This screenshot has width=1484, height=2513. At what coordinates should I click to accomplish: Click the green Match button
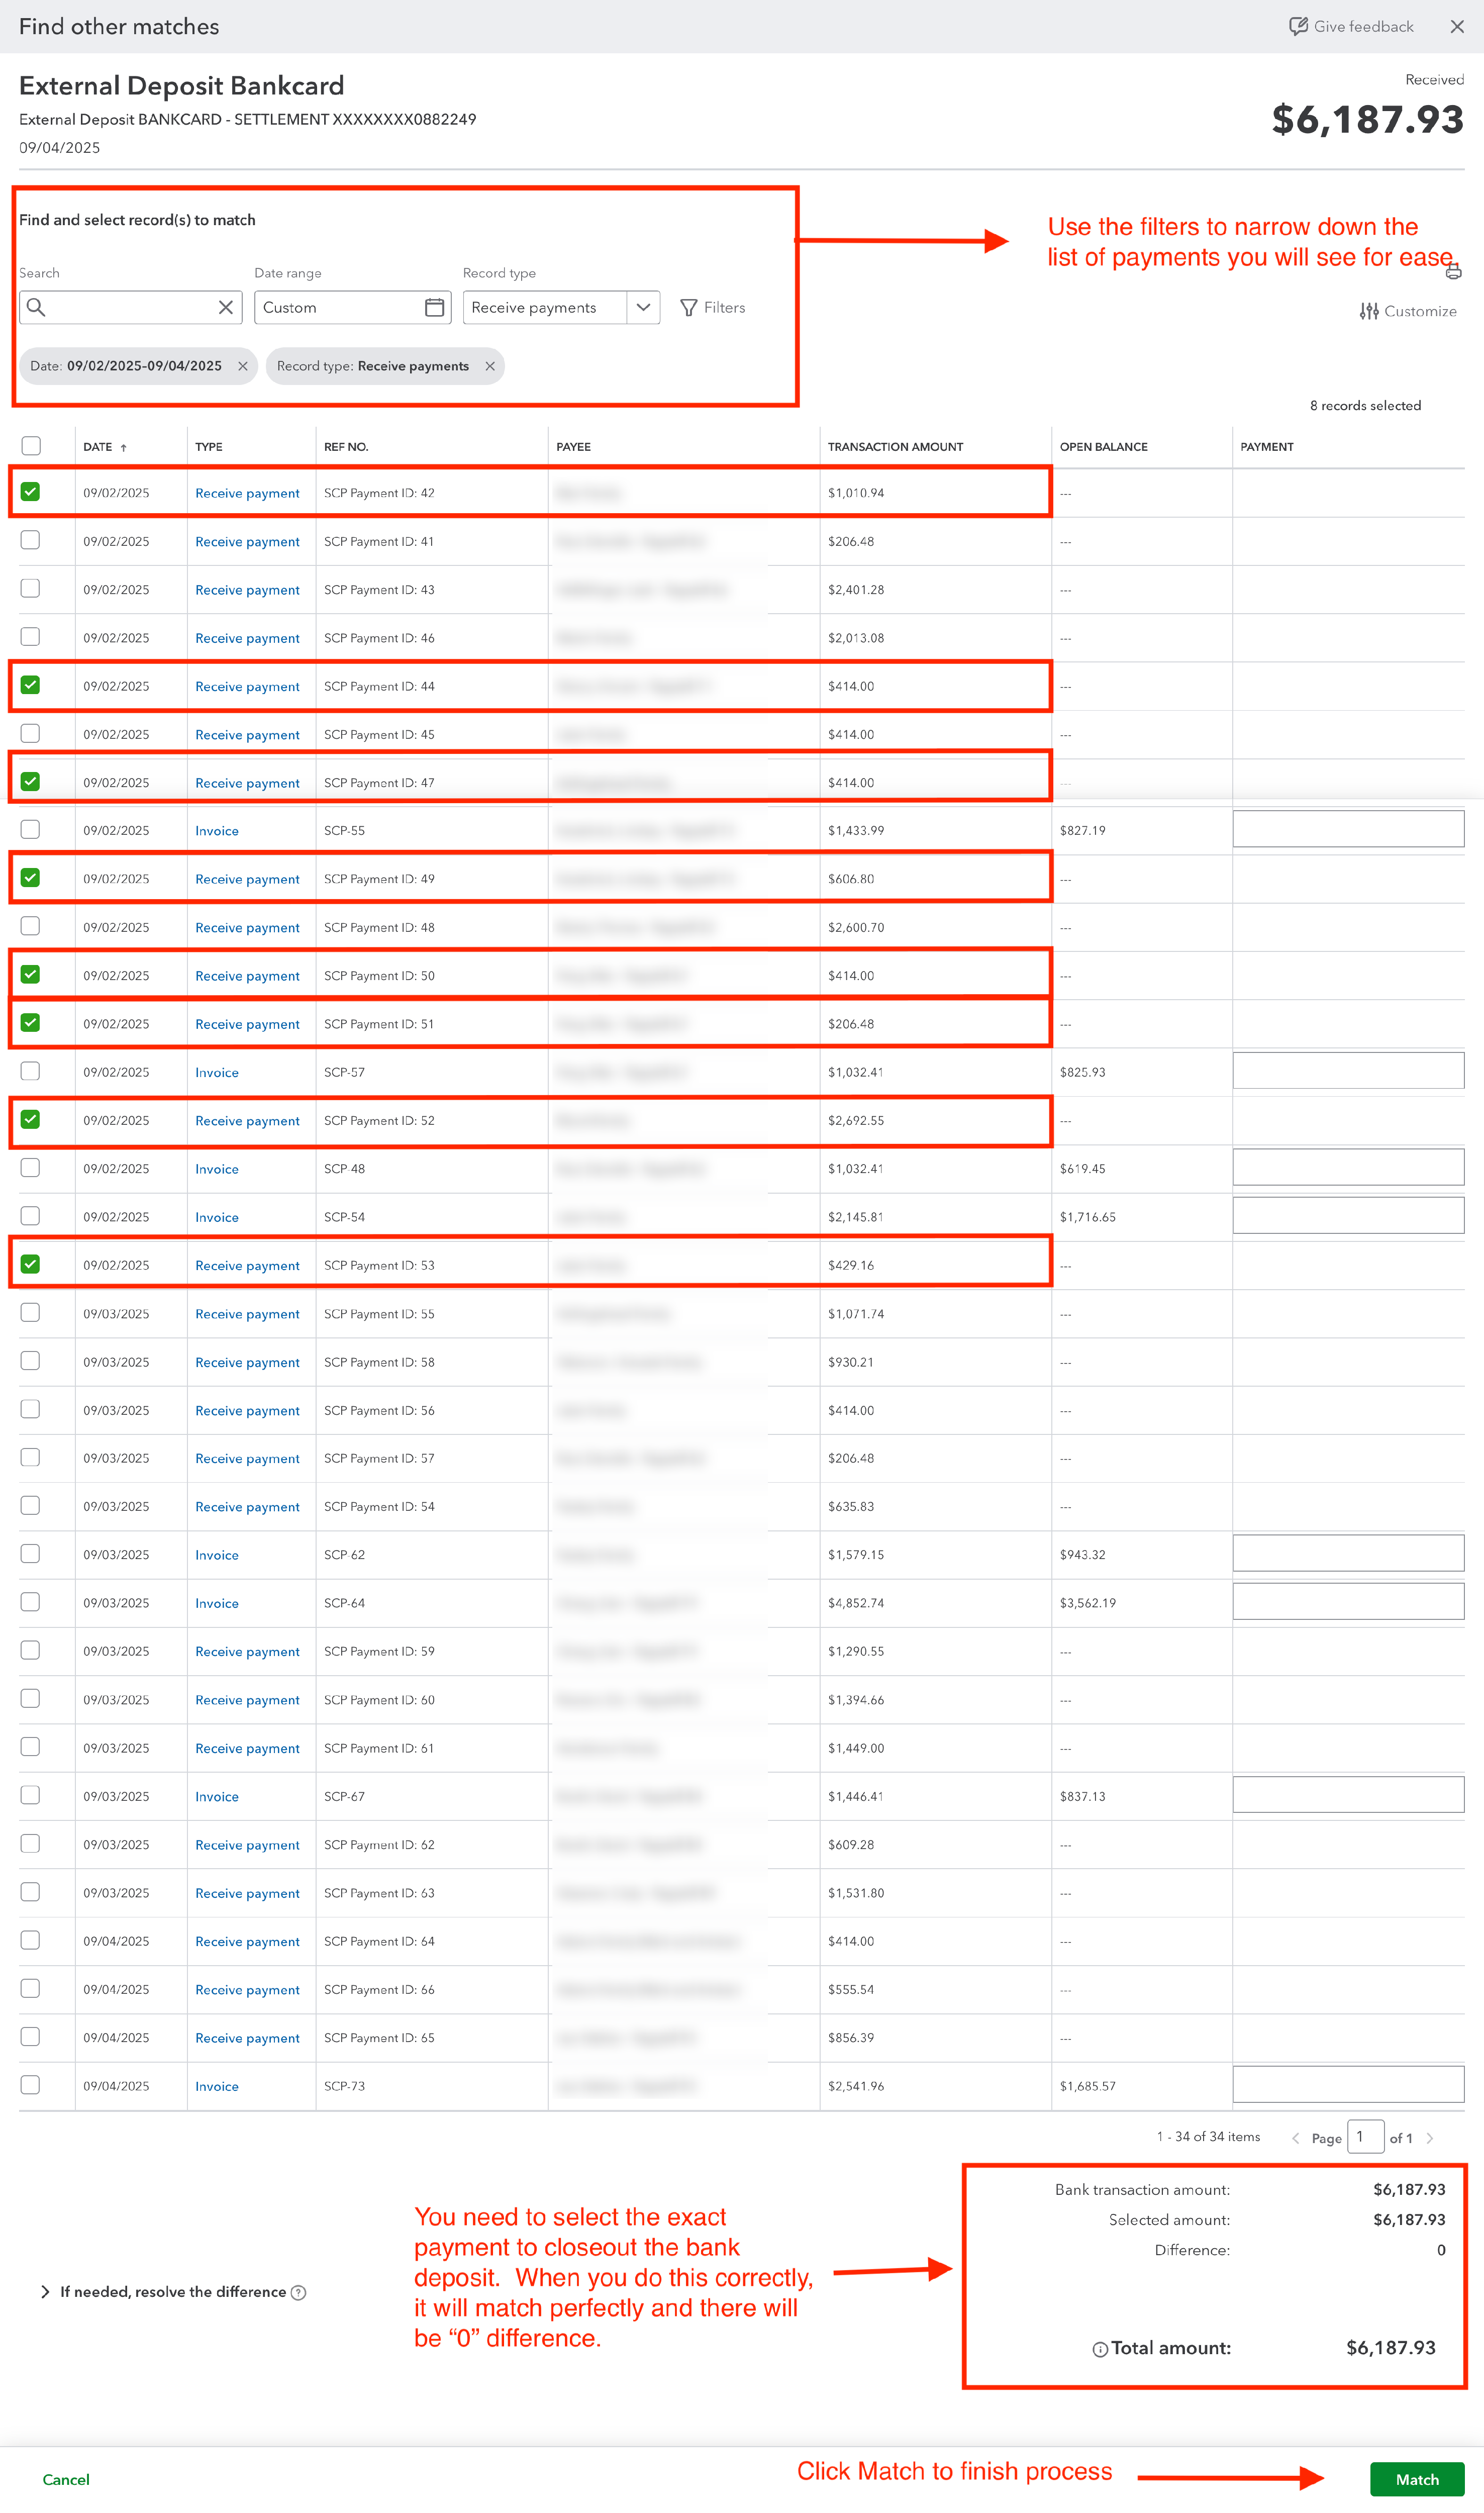(1416, 2479)
